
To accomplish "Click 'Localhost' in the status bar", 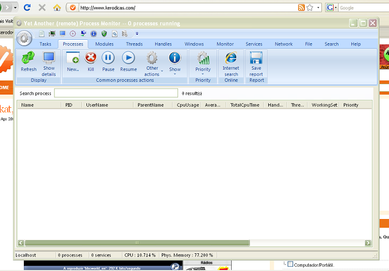I will (x=26, y=255).
